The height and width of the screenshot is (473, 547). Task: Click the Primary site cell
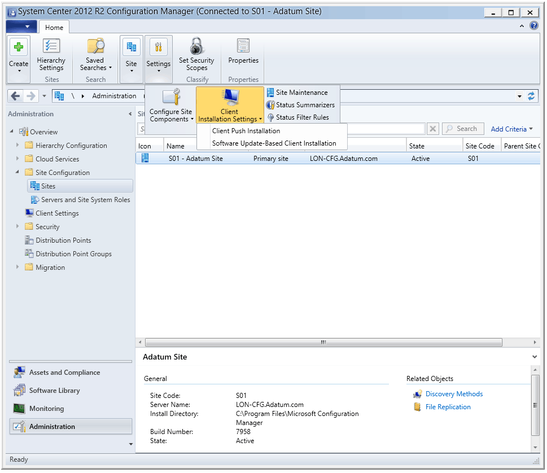[271, 159]
